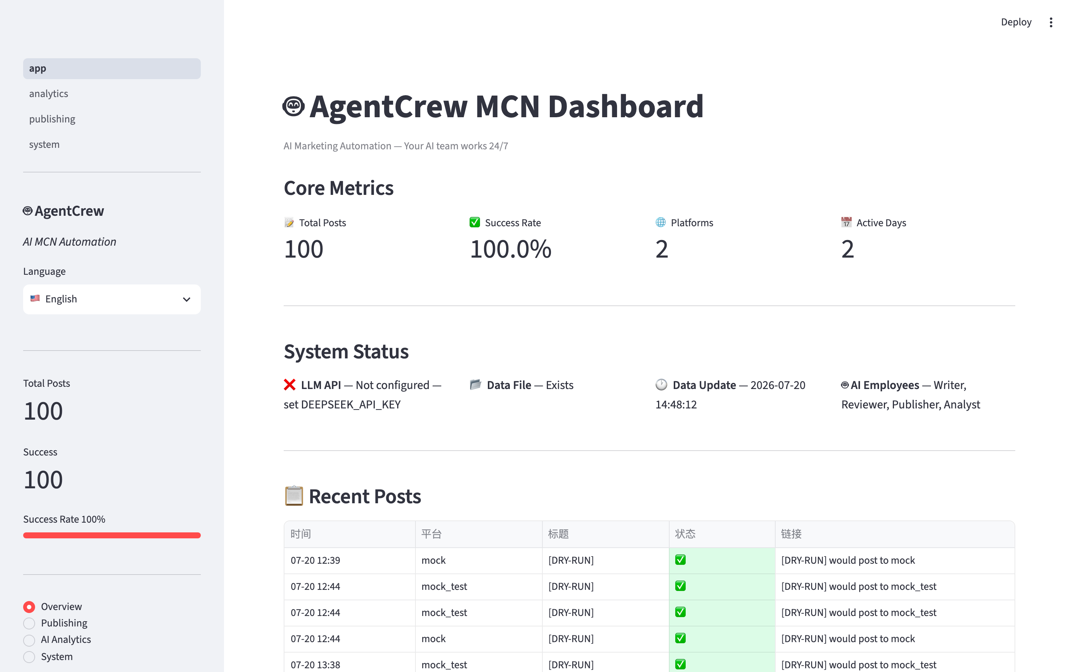
Task: Click the red X icon next to LLM API
Action: tap(290, 385)
